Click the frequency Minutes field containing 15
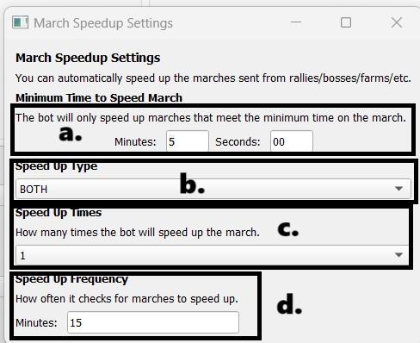420x343 pixels. click(x=153, y=322)
